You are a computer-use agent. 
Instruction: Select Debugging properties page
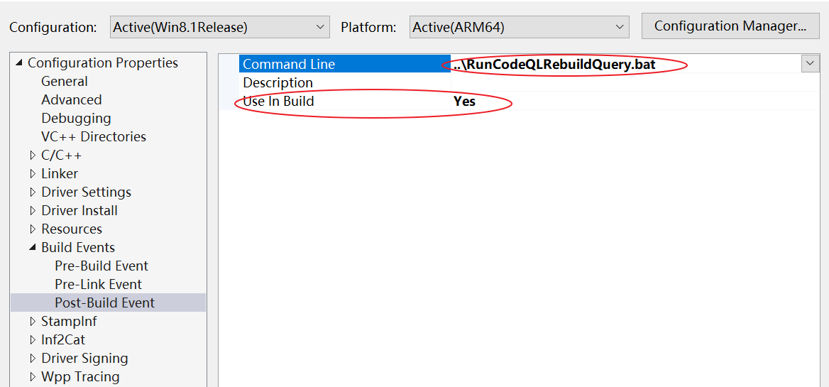76,119
